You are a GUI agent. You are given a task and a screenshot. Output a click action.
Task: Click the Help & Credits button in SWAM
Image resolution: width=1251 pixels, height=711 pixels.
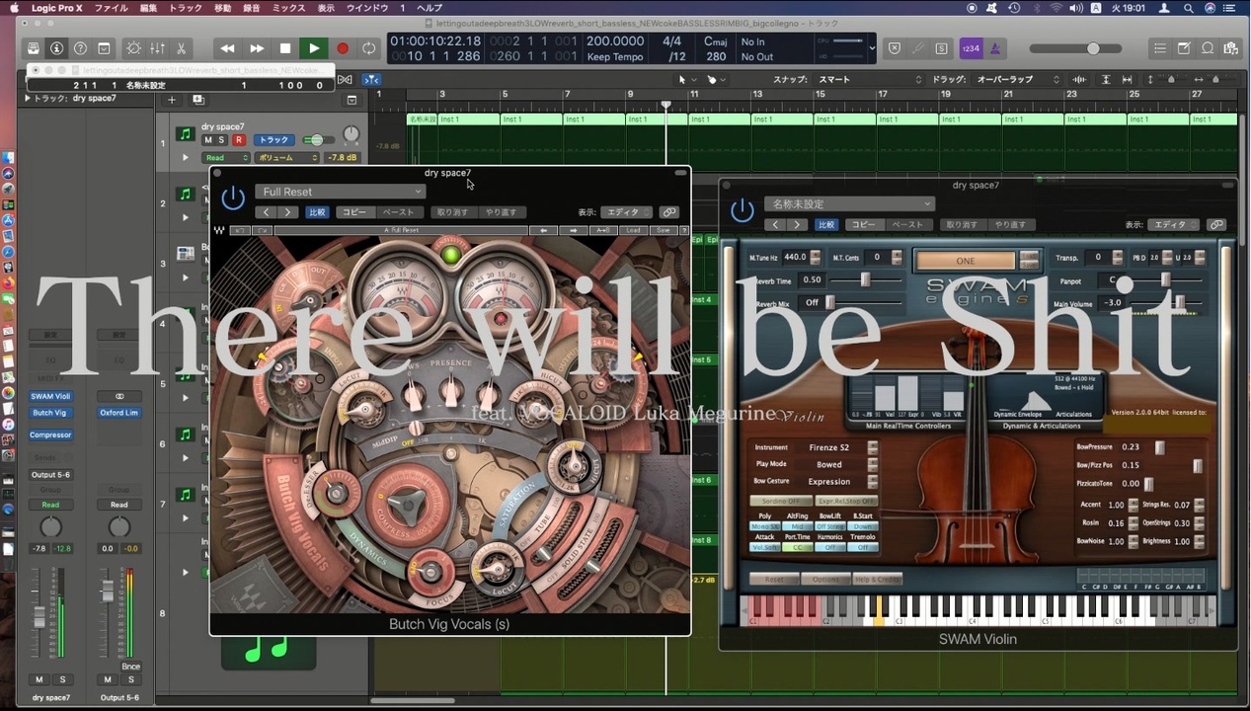click(878, 579)
